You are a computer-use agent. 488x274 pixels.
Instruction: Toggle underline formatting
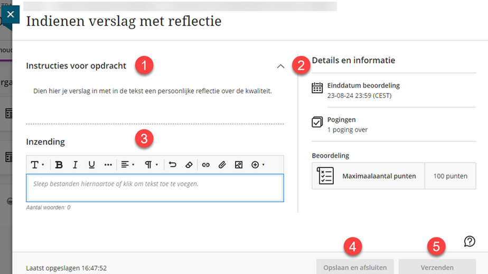point(91,164)
